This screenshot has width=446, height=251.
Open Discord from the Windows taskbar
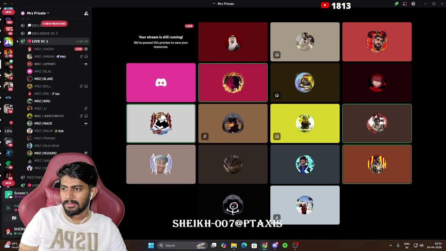[275, 245]
